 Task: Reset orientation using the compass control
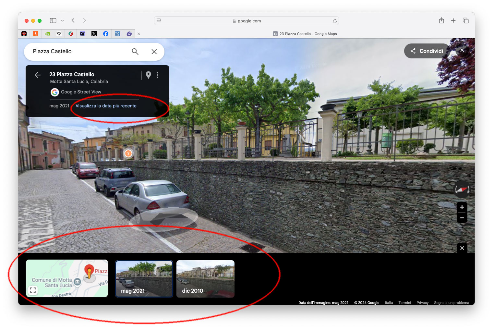pos(462,189)
